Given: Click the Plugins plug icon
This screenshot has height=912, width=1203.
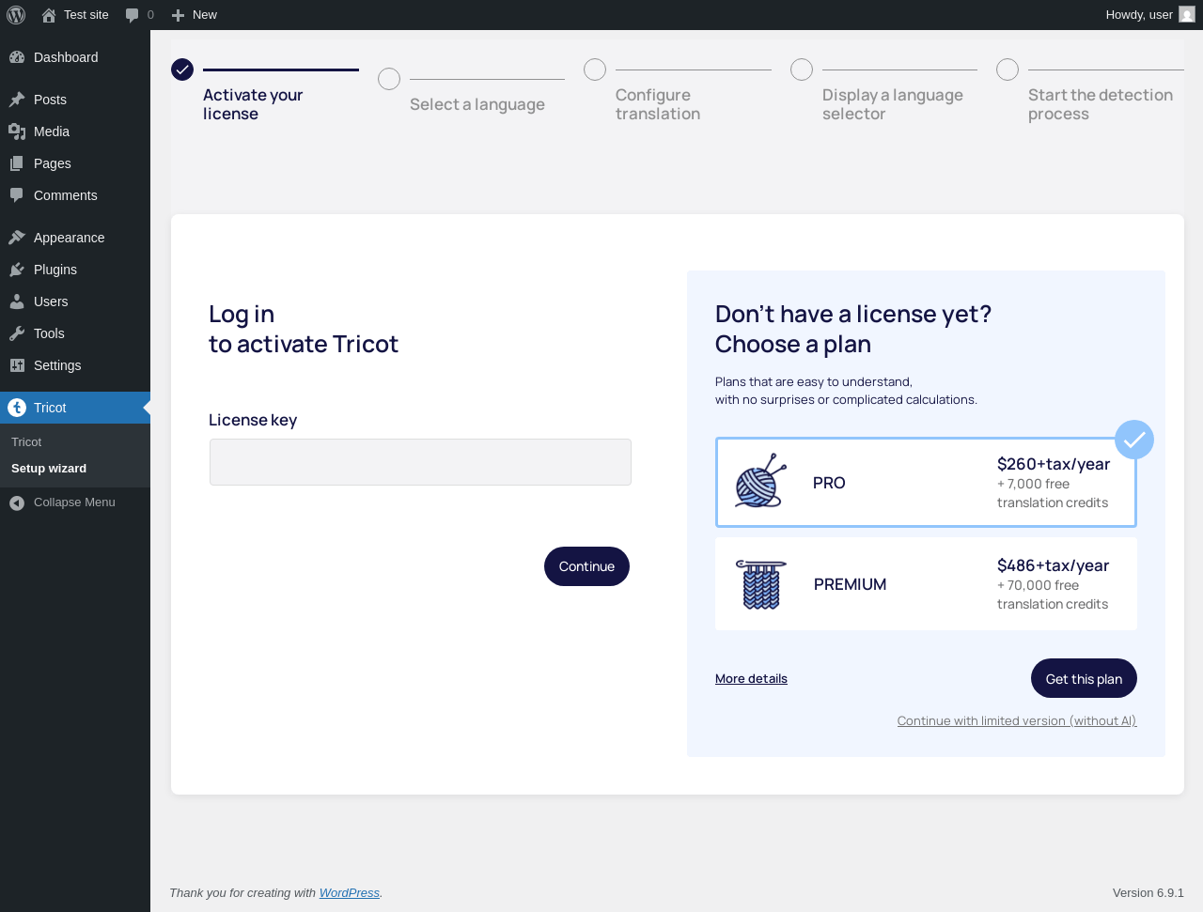Looking at the screenshot, I should point(17,270).
